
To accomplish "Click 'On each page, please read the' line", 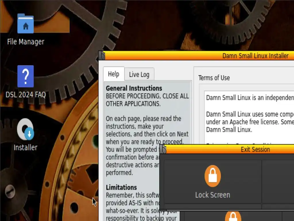I will (144, 119).
